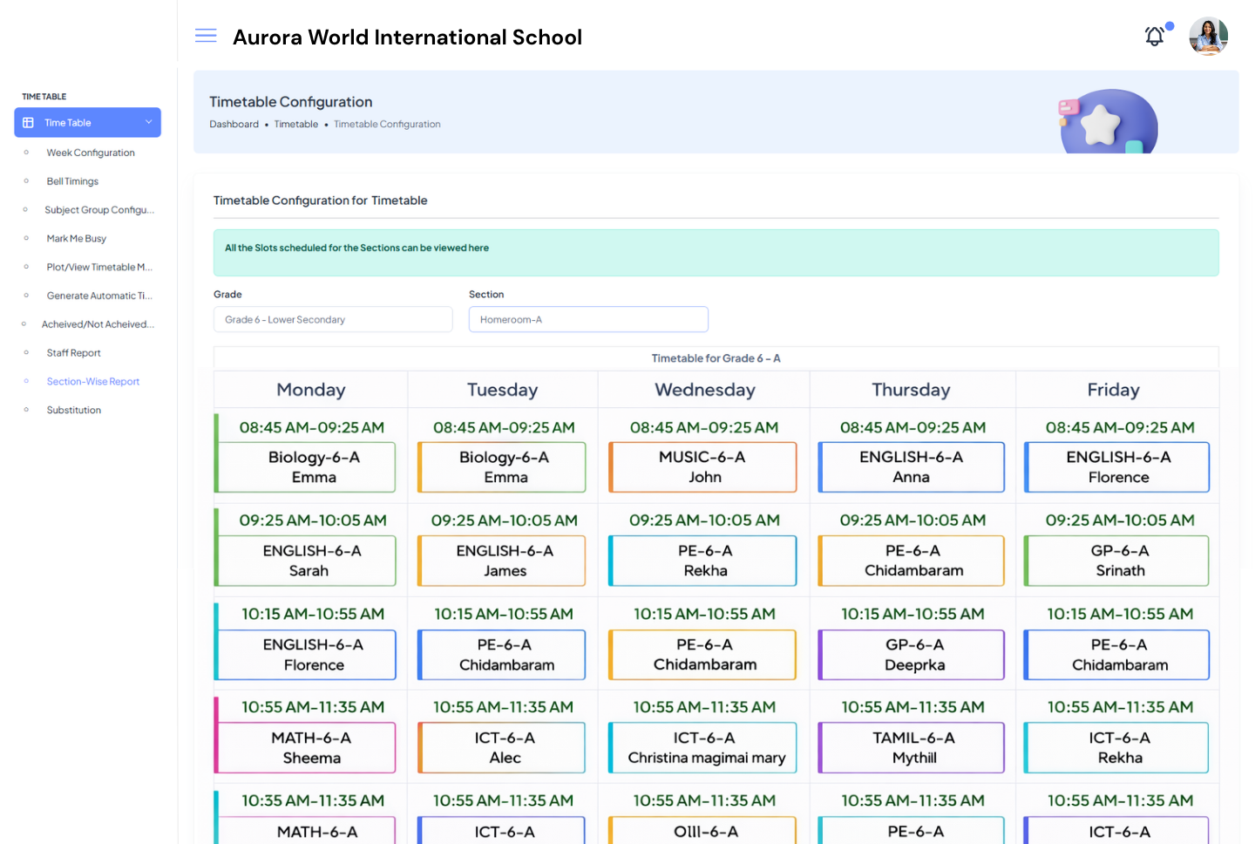Click the blue unread notification dot

[x=1170, y=26]
